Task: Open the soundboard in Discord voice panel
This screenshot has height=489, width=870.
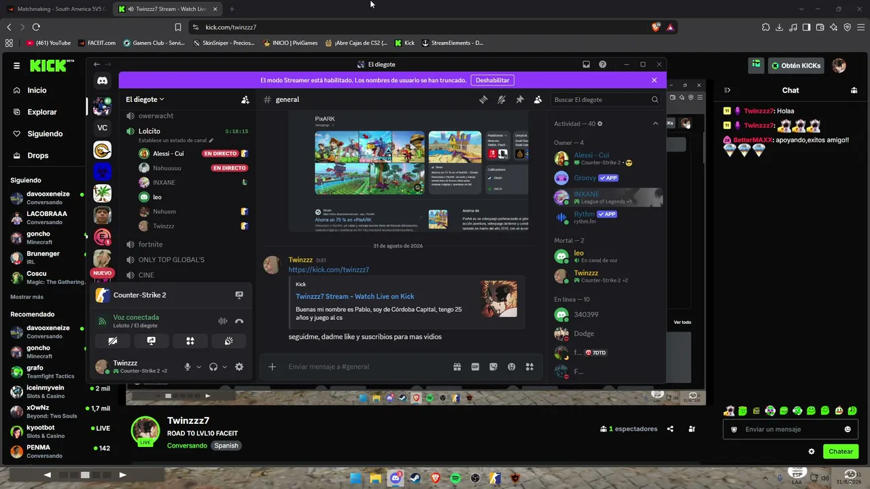Action: point(229,341)
